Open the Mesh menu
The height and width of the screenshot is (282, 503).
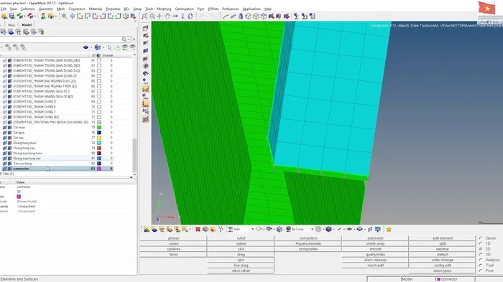(x=60, y=9)
